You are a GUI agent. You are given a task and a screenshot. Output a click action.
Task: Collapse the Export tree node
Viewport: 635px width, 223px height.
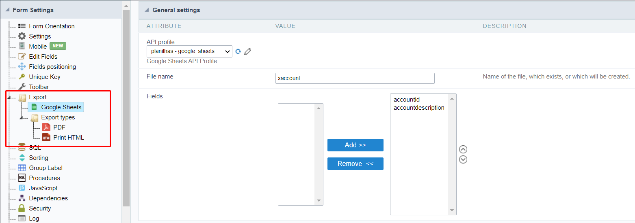tap(9, 98)
